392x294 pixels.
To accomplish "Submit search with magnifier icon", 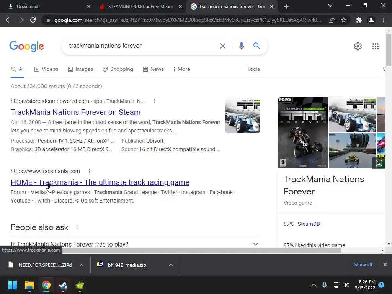I will (x=256, y=46).
